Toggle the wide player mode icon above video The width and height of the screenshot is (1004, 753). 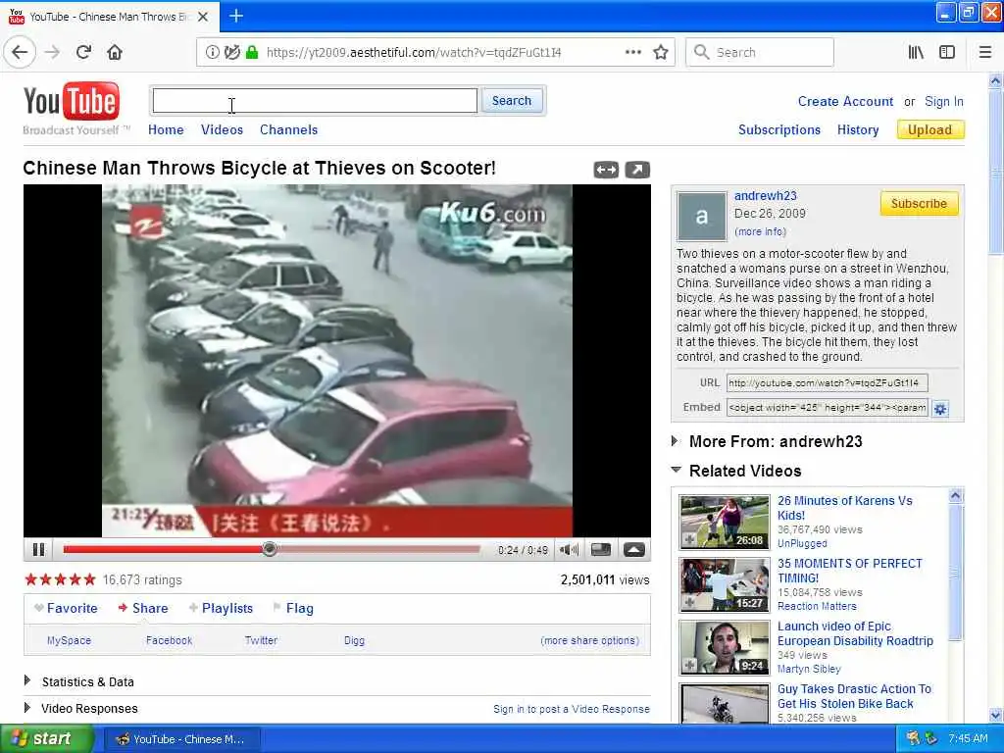606,170
